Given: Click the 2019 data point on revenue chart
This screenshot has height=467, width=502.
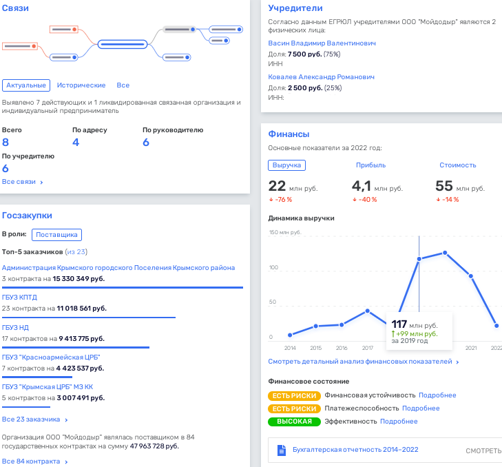Looking at the screenshot, I should click(x=419, y=259).
